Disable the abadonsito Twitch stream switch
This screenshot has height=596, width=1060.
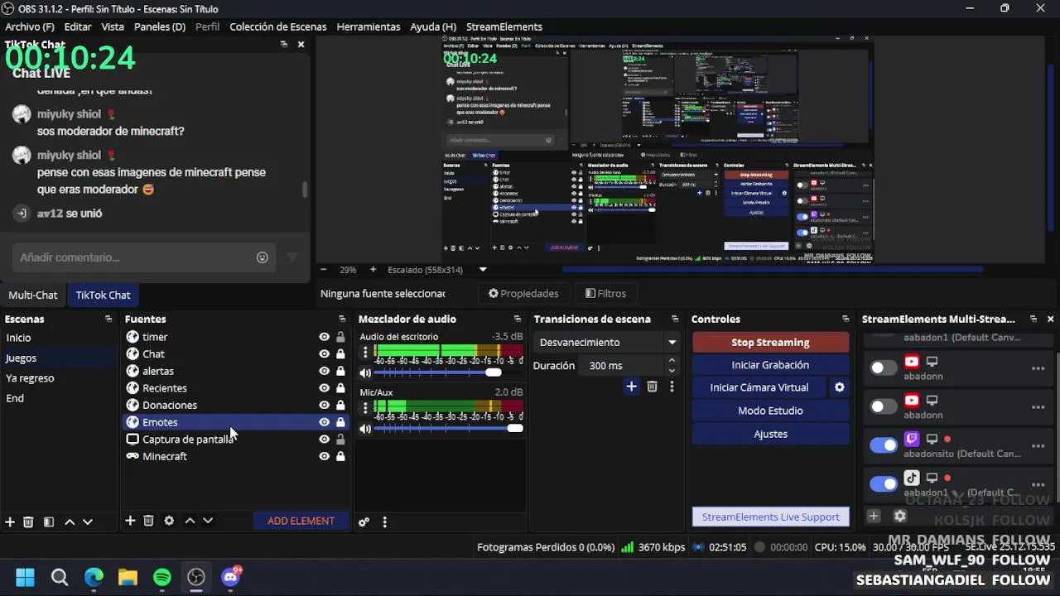[x=884, y=445]
